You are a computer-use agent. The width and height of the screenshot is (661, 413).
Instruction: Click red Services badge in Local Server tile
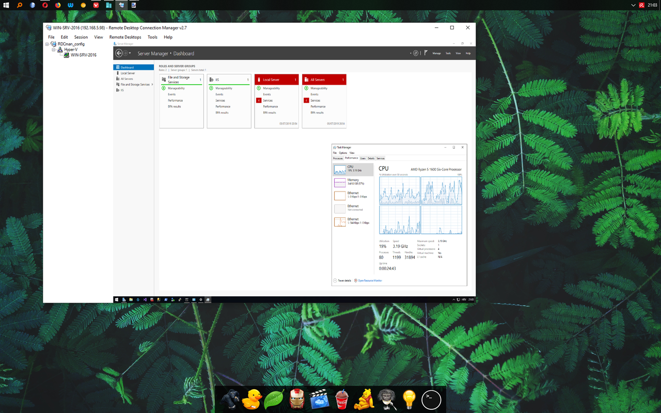259,100
